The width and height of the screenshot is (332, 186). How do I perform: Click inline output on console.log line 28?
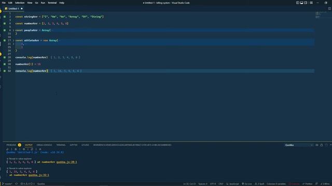[65, 57]
